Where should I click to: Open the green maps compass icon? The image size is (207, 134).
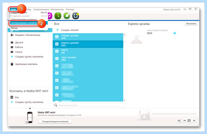pos(58,16)
